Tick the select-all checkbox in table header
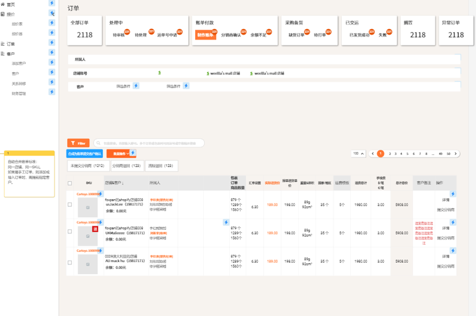476x316 pixels. tap(70, 183)
